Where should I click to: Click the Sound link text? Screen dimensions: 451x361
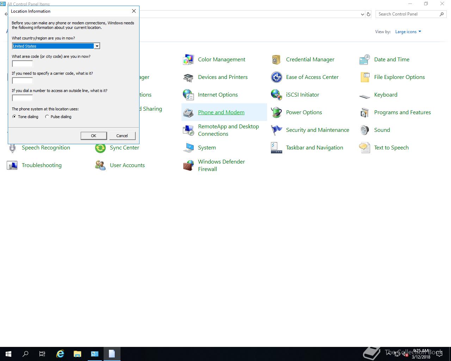point(382,130)
